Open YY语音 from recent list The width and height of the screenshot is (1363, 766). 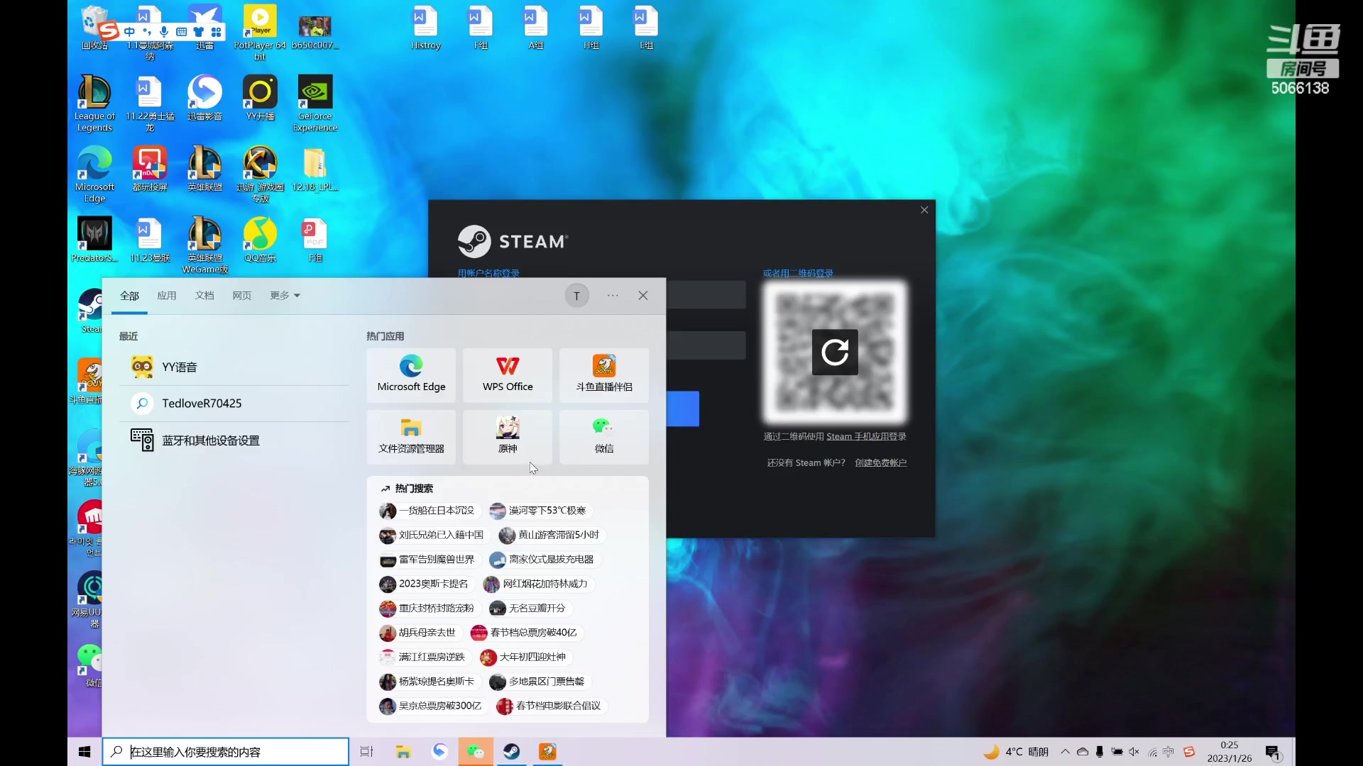234,367
